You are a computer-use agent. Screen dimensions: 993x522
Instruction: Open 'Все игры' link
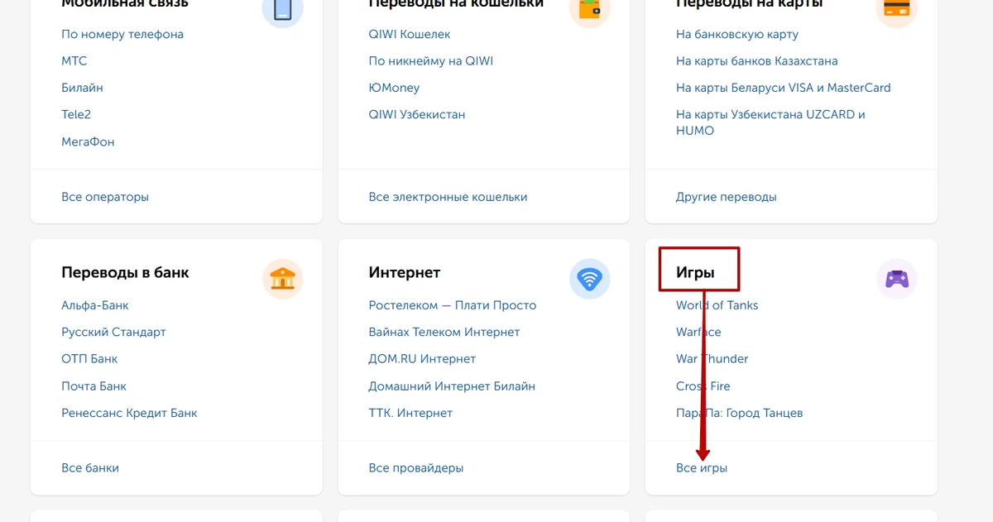(x=701, y=468)
